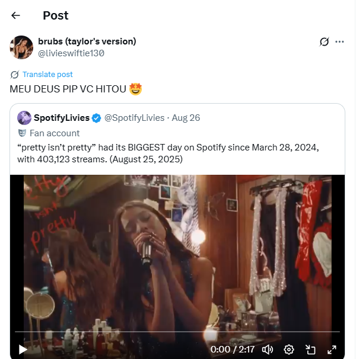Click the brubs (taylor's version) name
Viewport: 356px width, 359px height.
pyautogui.click(x=87, y=41)
